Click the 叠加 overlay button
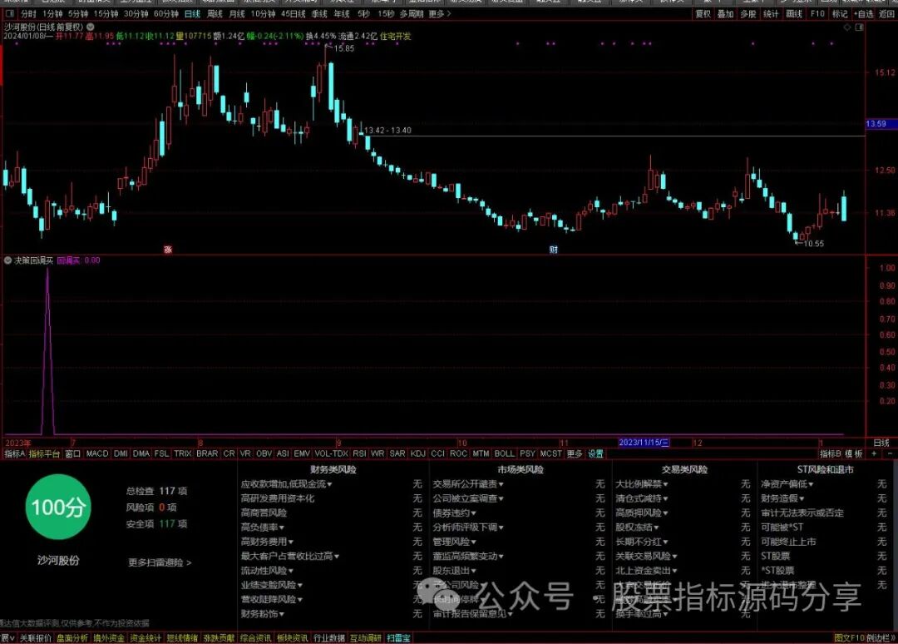The image size is (898, 644). [x=726, y=14]
